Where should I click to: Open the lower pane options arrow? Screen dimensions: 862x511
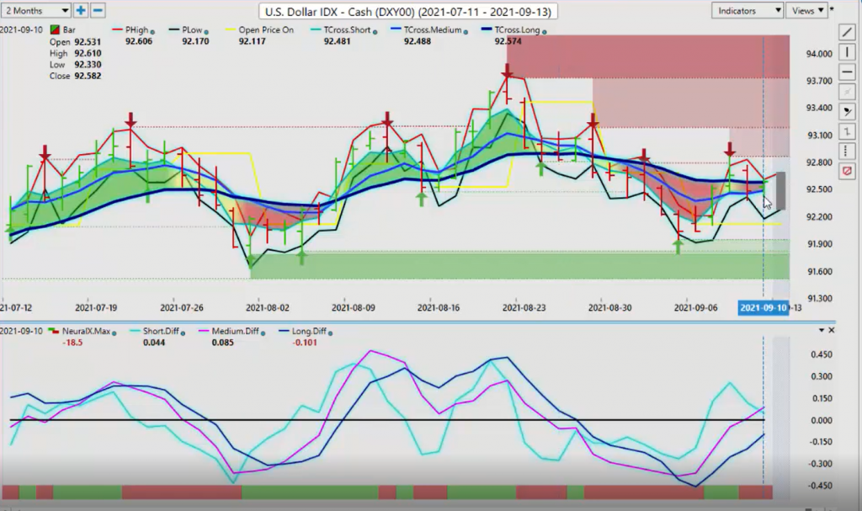822,330
